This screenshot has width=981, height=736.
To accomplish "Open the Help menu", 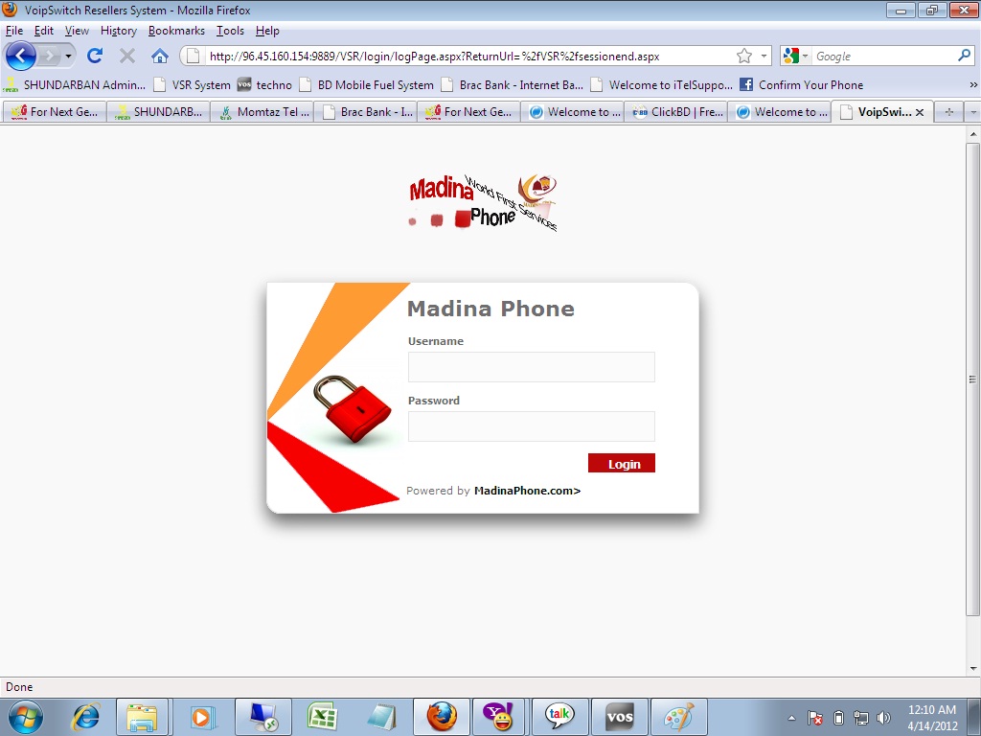I will tap(267, 31).
